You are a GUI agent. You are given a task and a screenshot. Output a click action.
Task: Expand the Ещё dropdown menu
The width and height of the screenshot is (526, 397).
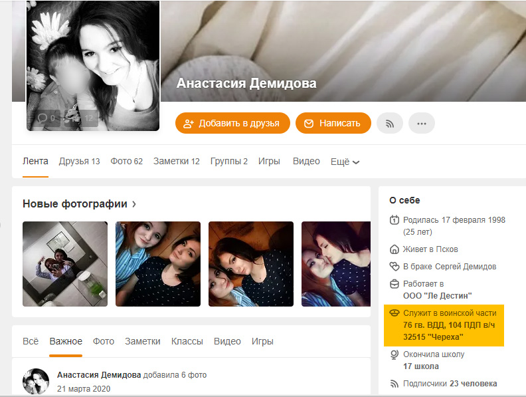pos(345,162)
